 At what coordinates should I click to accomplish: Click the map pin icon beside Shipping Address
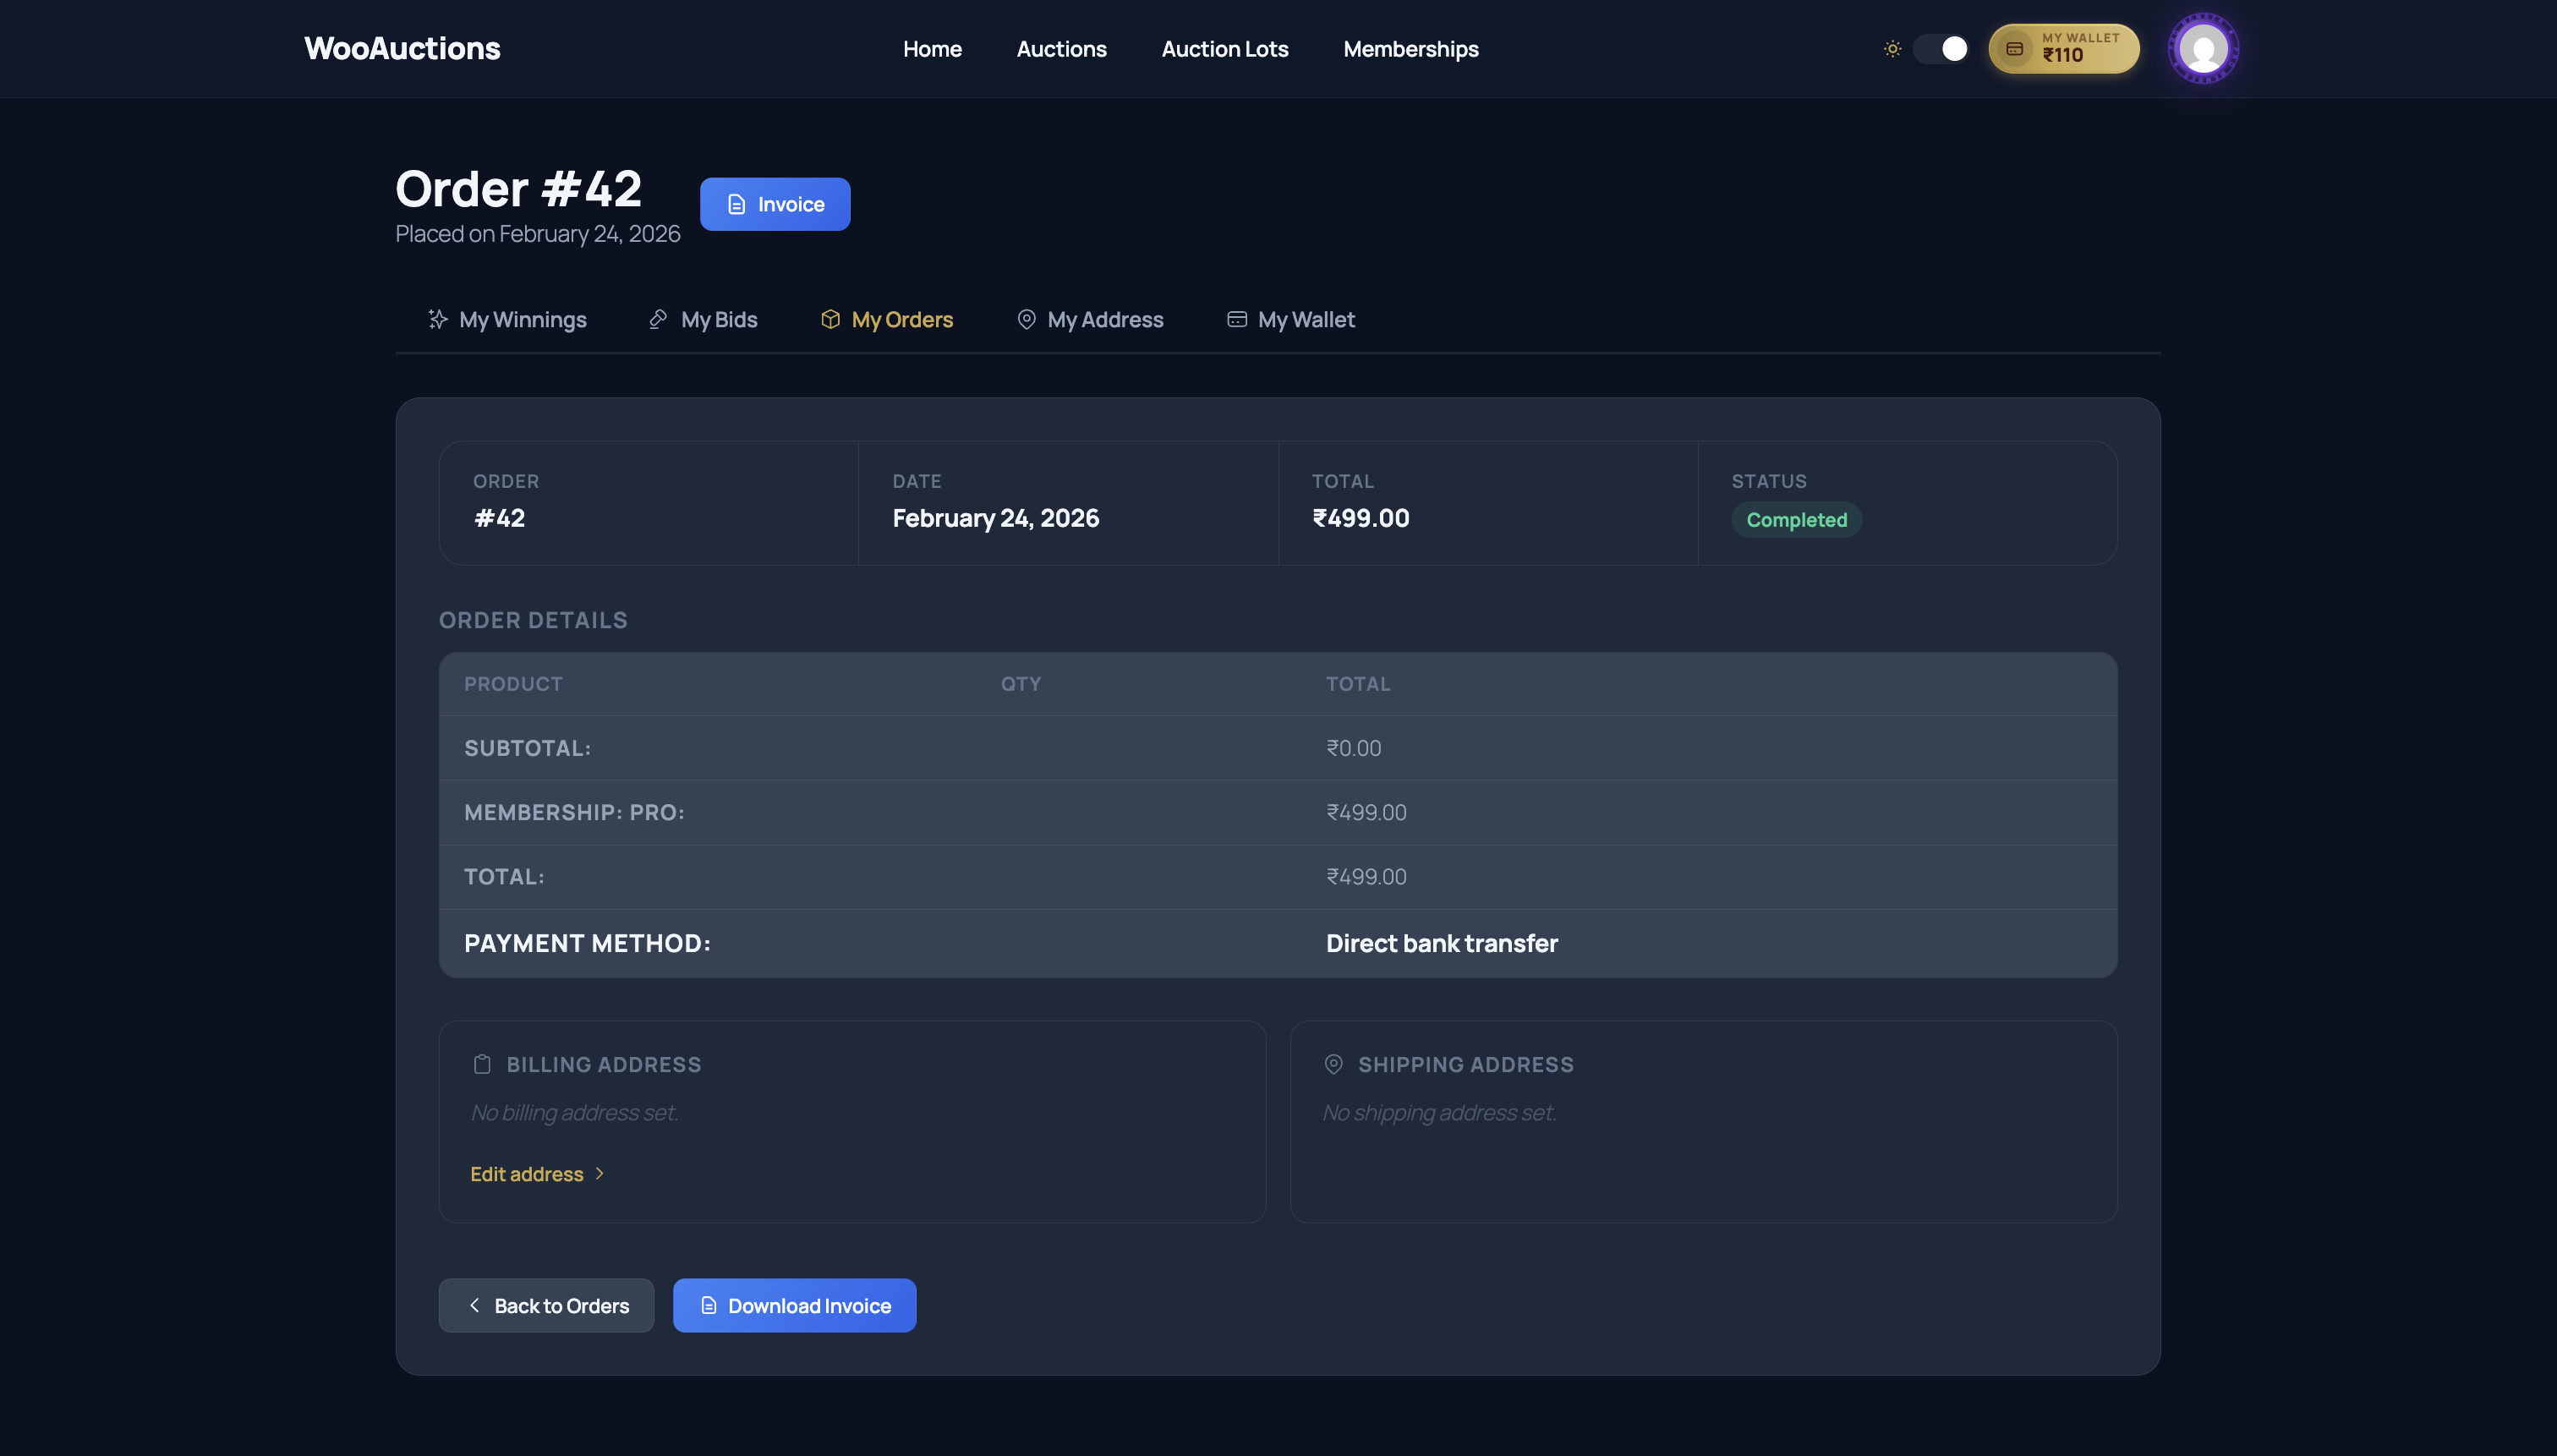pyautogui.click(x=1333, y=1064)
